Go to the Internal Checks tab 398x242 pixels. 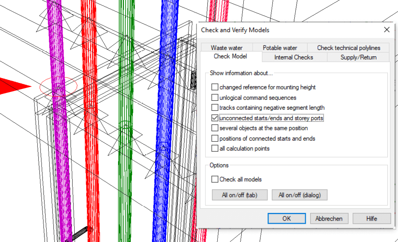(294, 57)
